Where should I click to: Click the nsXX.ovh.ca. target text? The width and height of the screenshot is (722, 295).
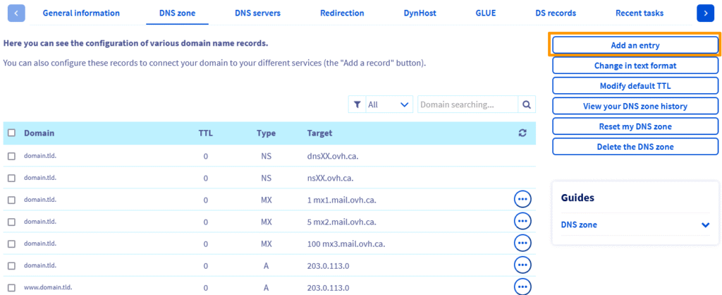pyautogui.click(x=330, y=178)
